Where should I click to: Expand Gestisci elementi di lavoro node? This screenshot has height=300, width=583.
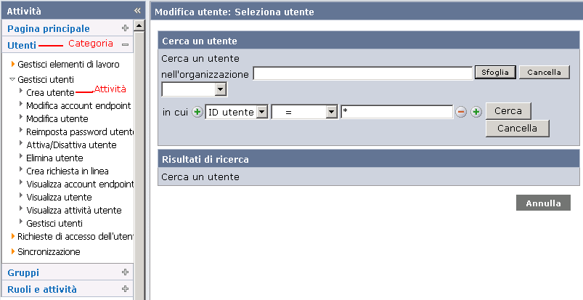pyautogui.click(x=13, y=64)
